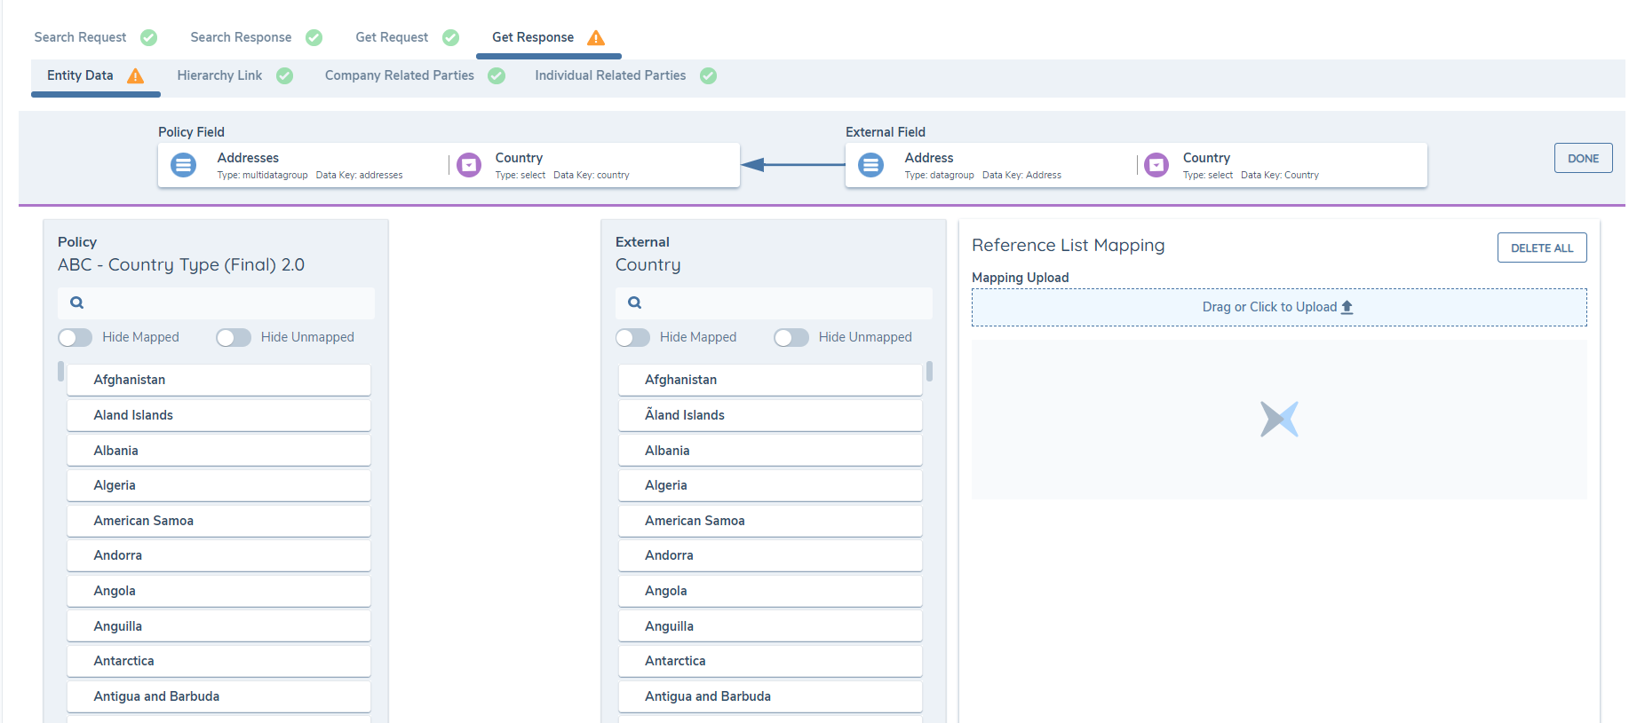The height and width of the screenshot is (723, 1629).
Task: Enable Hide Mapped in the External panel
Action: 632,337
